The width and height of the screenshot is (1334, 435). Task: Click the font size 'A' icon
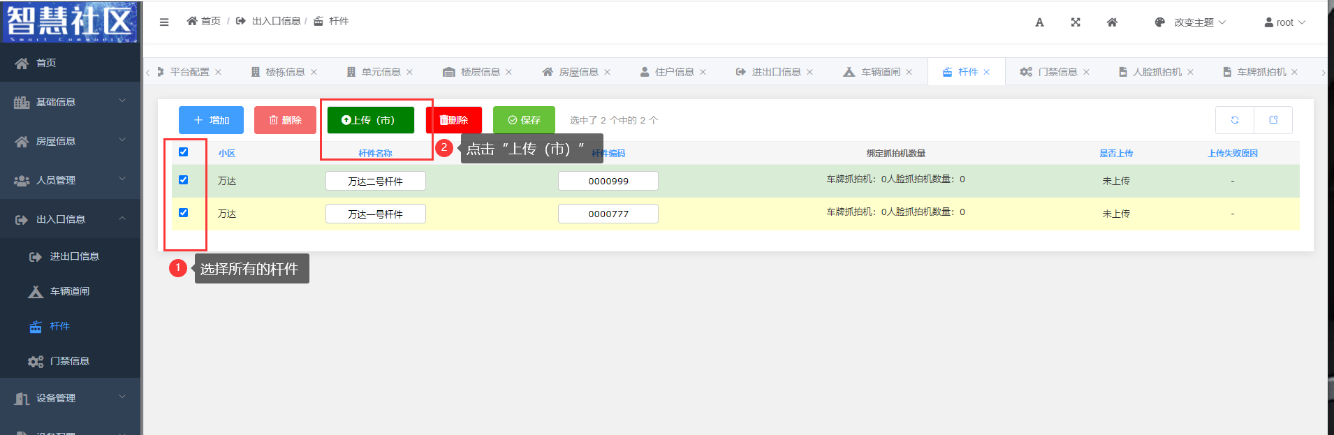coord(1039,22)
